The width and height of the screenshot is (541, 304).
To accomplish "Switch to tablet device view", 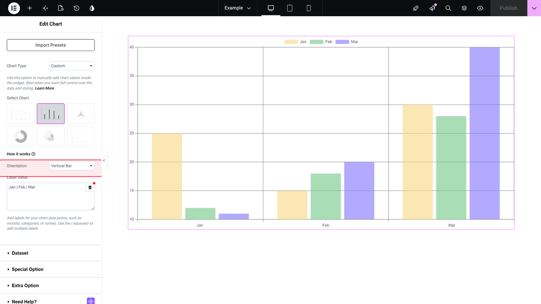I will coord(290,8).
